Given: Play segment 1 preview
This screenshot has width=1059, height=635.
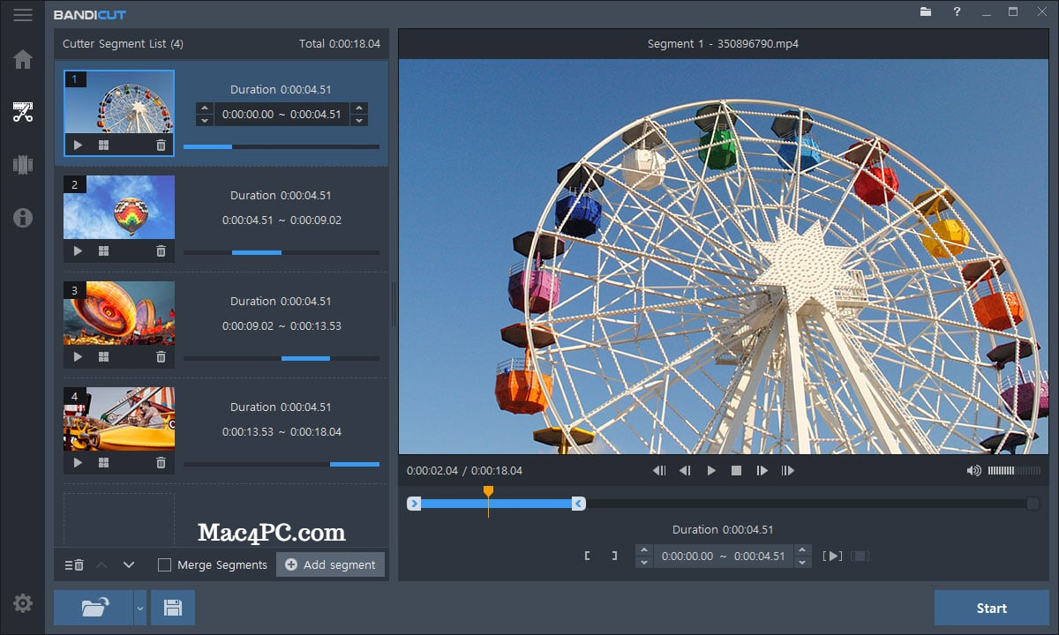Looking at the screenshot, I should [78, 145].
